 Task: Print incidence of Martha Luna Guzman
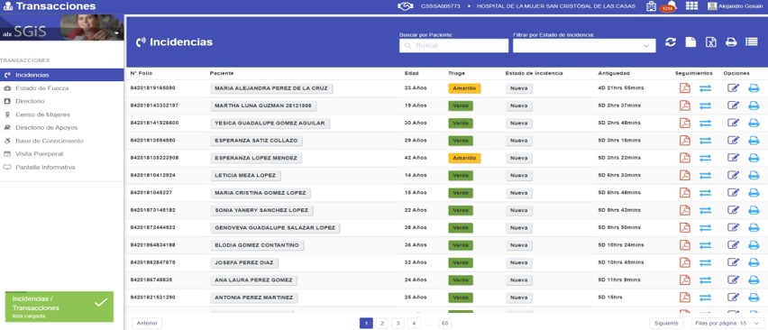(754, 105)
